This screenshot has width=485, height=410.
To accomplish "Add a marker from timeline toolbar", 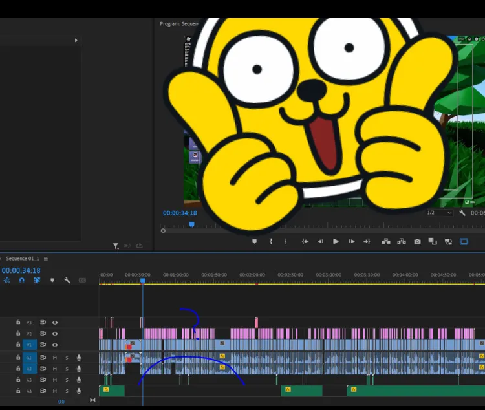I will coord(52,281).
